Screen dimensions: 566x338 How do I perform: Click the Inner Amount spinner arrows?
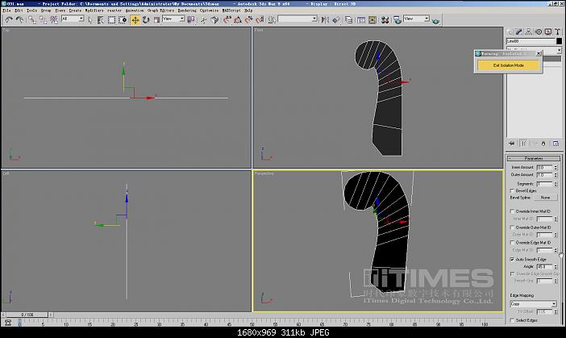coord(556,168)
